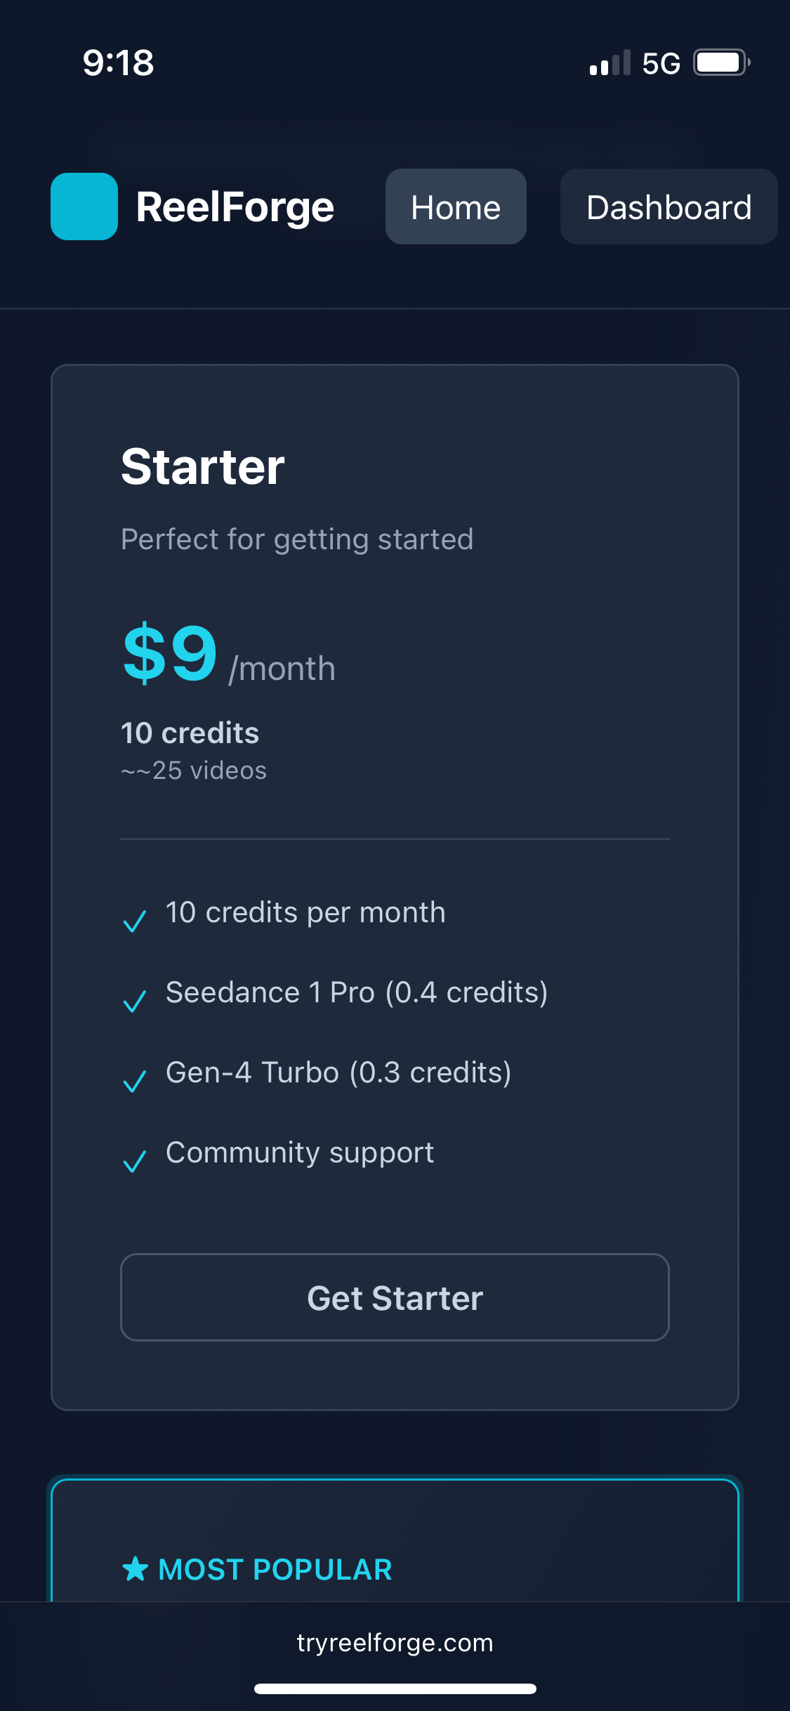The image size is (790, 1711).
Task: Tap the '10 credits' text
Action: [190, 733]
